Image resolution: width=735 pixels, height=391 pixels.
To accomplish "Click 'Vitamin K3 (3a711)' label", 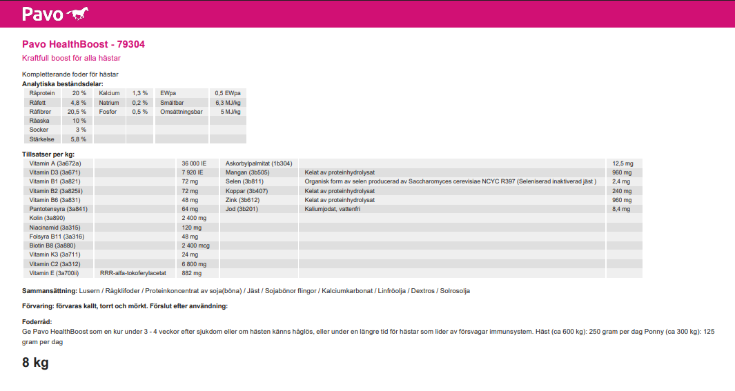I will (x=55, y=254).
